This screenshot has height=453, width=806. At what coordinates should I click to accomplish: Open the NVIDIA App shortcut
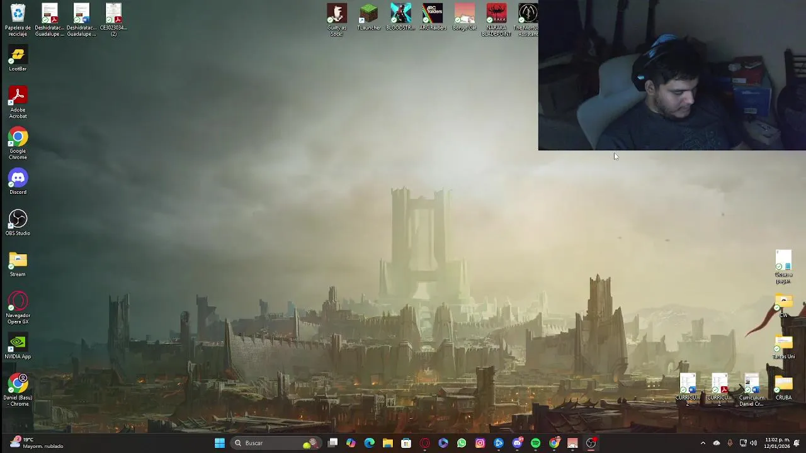click(18, 347)
